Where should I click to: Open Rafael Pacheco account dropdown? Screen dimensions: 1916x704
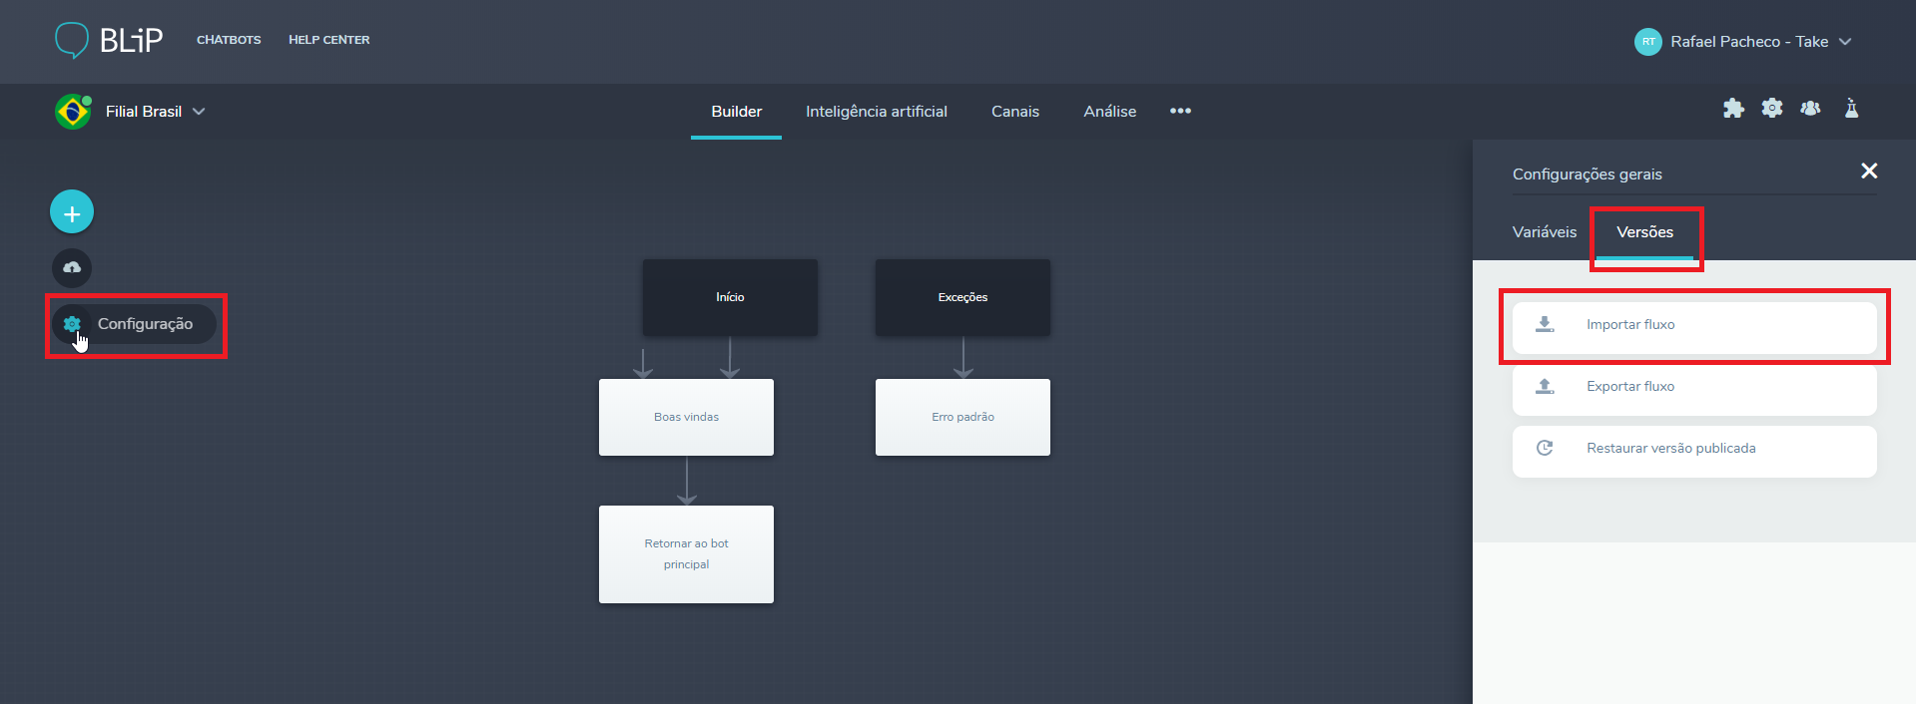pyautogui.click(x=1844, y=42)
